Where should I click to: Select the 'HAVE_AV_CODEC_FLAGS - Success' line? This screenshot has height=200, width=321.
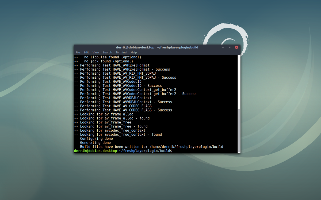pyautogui.click(x=123, y=110)
